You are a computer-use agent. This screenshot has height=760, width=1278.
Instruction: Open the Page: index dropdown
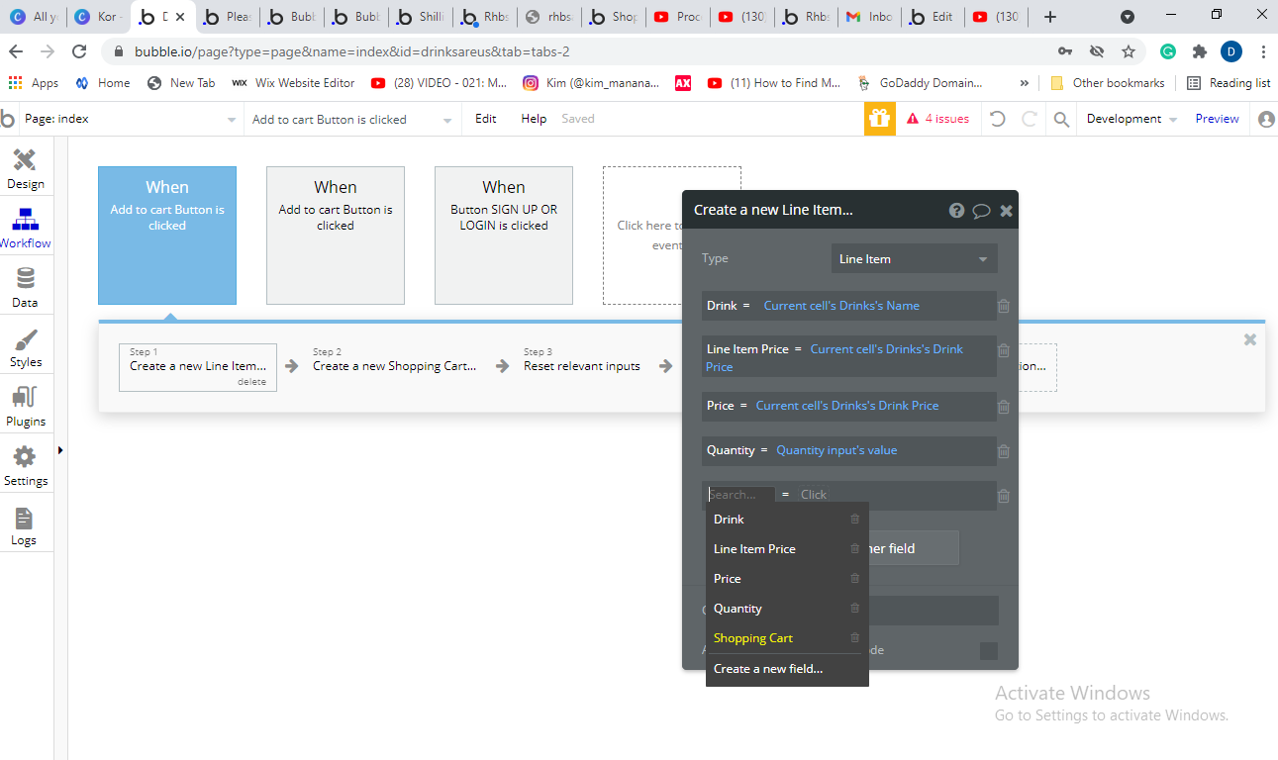[x=131, y=119]
